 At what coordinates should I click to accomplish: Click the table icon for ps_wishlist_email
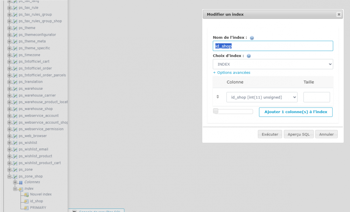[15, 149]
